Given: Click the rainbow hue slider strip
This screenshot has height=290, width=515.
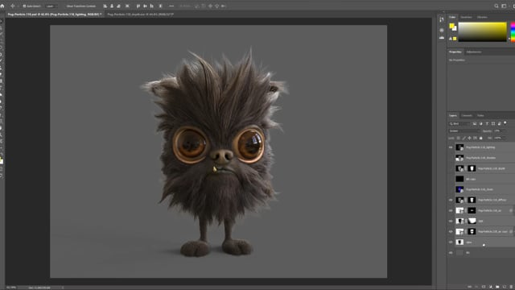Looking at the screenshot, I should (513, 32).
